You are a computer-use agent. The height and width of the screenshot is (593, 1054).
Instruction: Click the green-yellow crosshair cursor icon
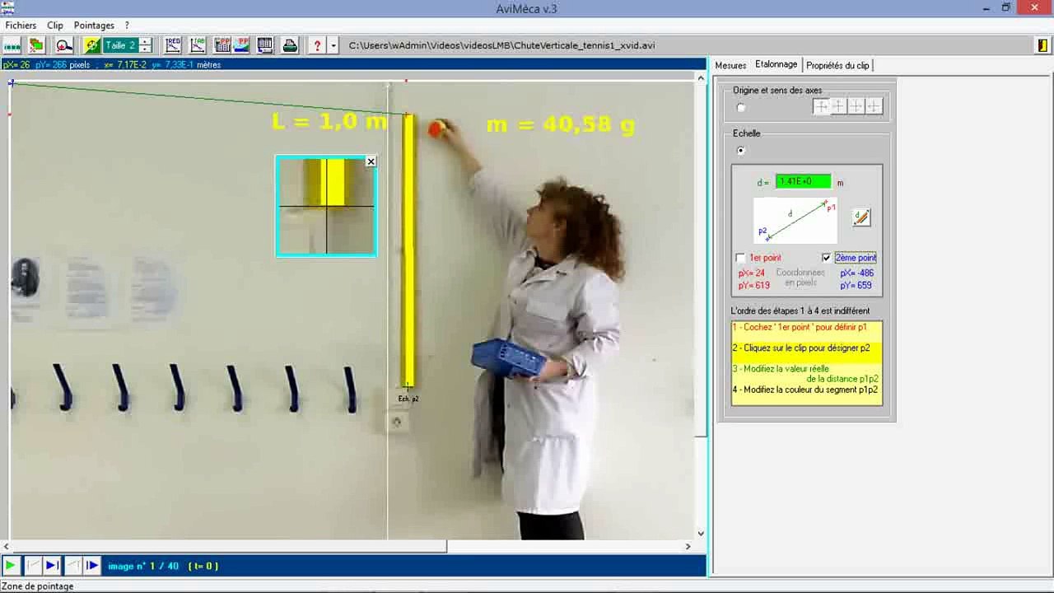(92, 46)
